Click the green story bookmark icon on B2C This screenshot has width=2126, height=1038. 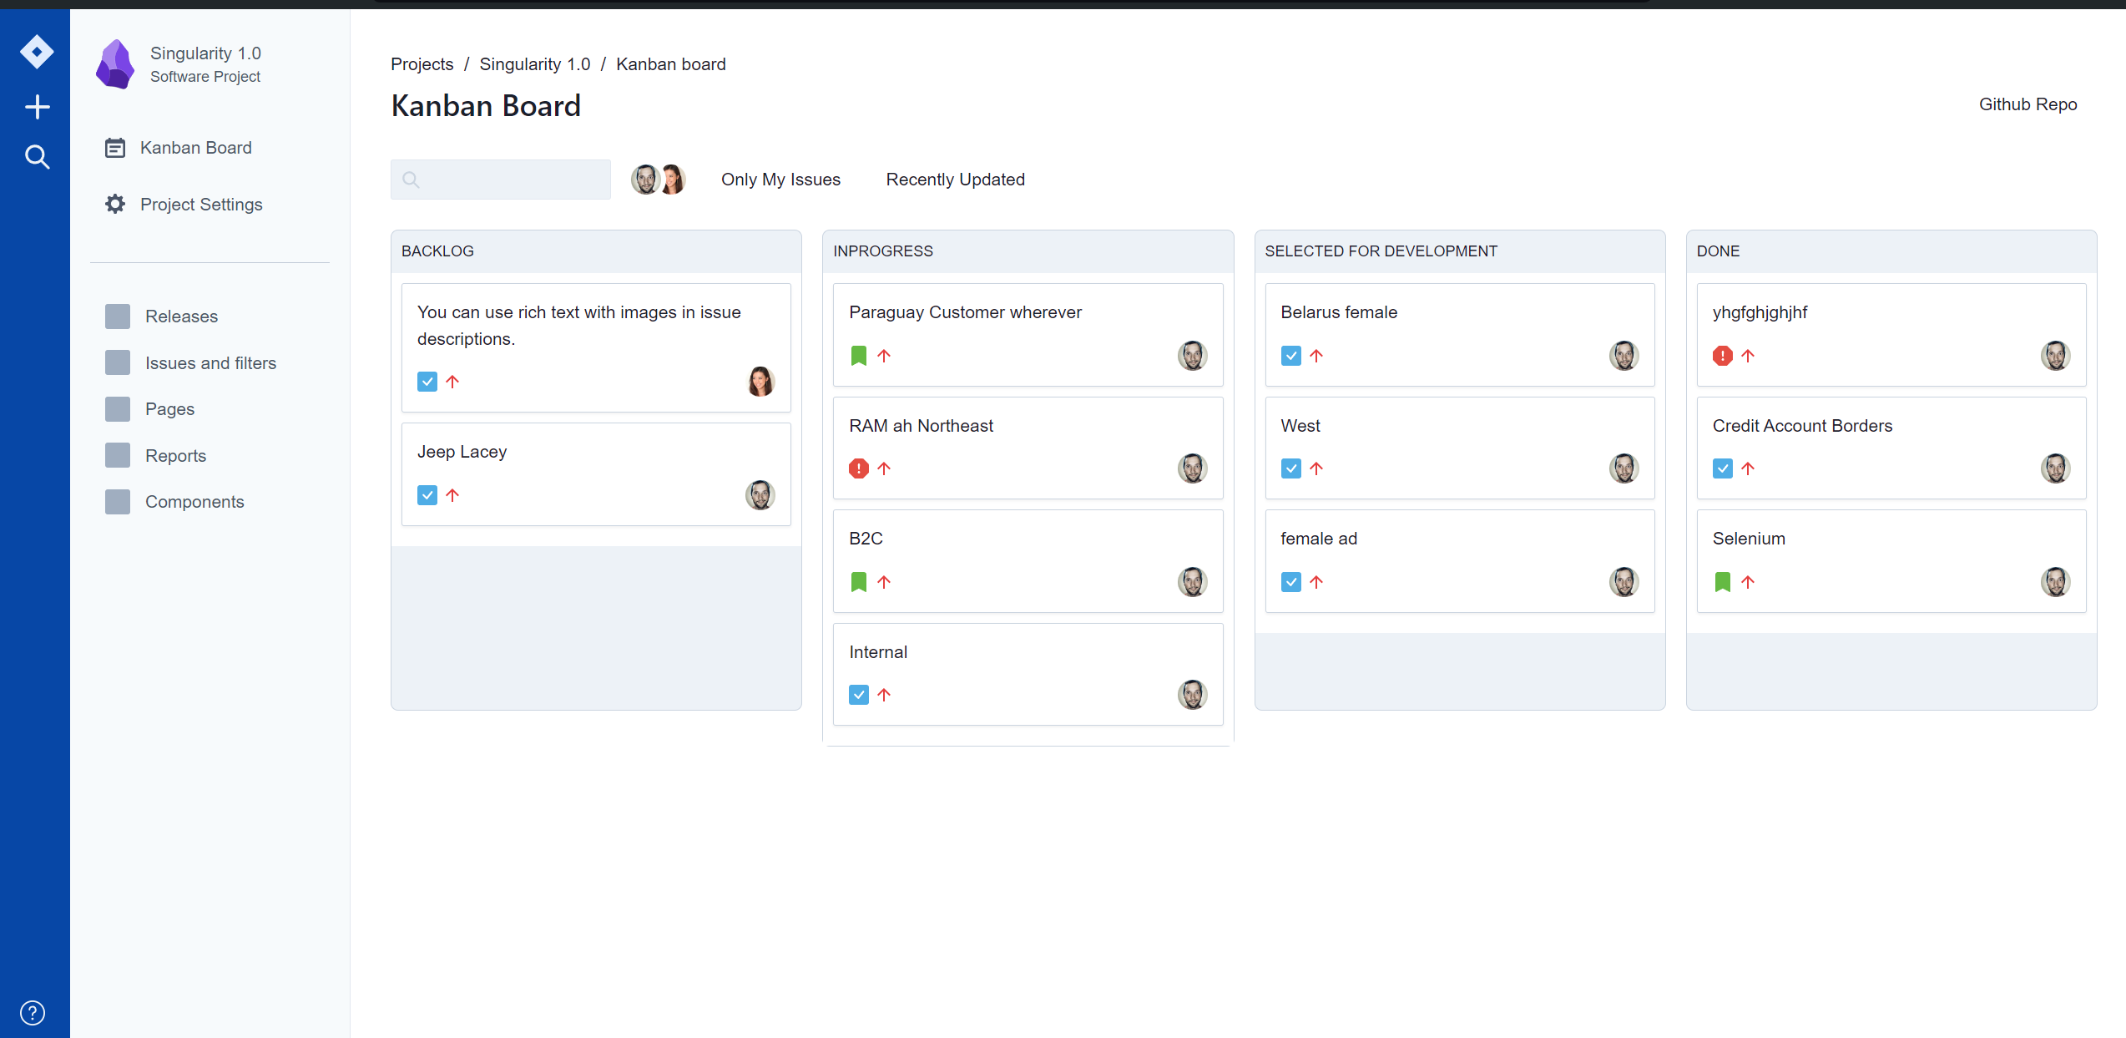pyautogui.click(x=859, y=582)
